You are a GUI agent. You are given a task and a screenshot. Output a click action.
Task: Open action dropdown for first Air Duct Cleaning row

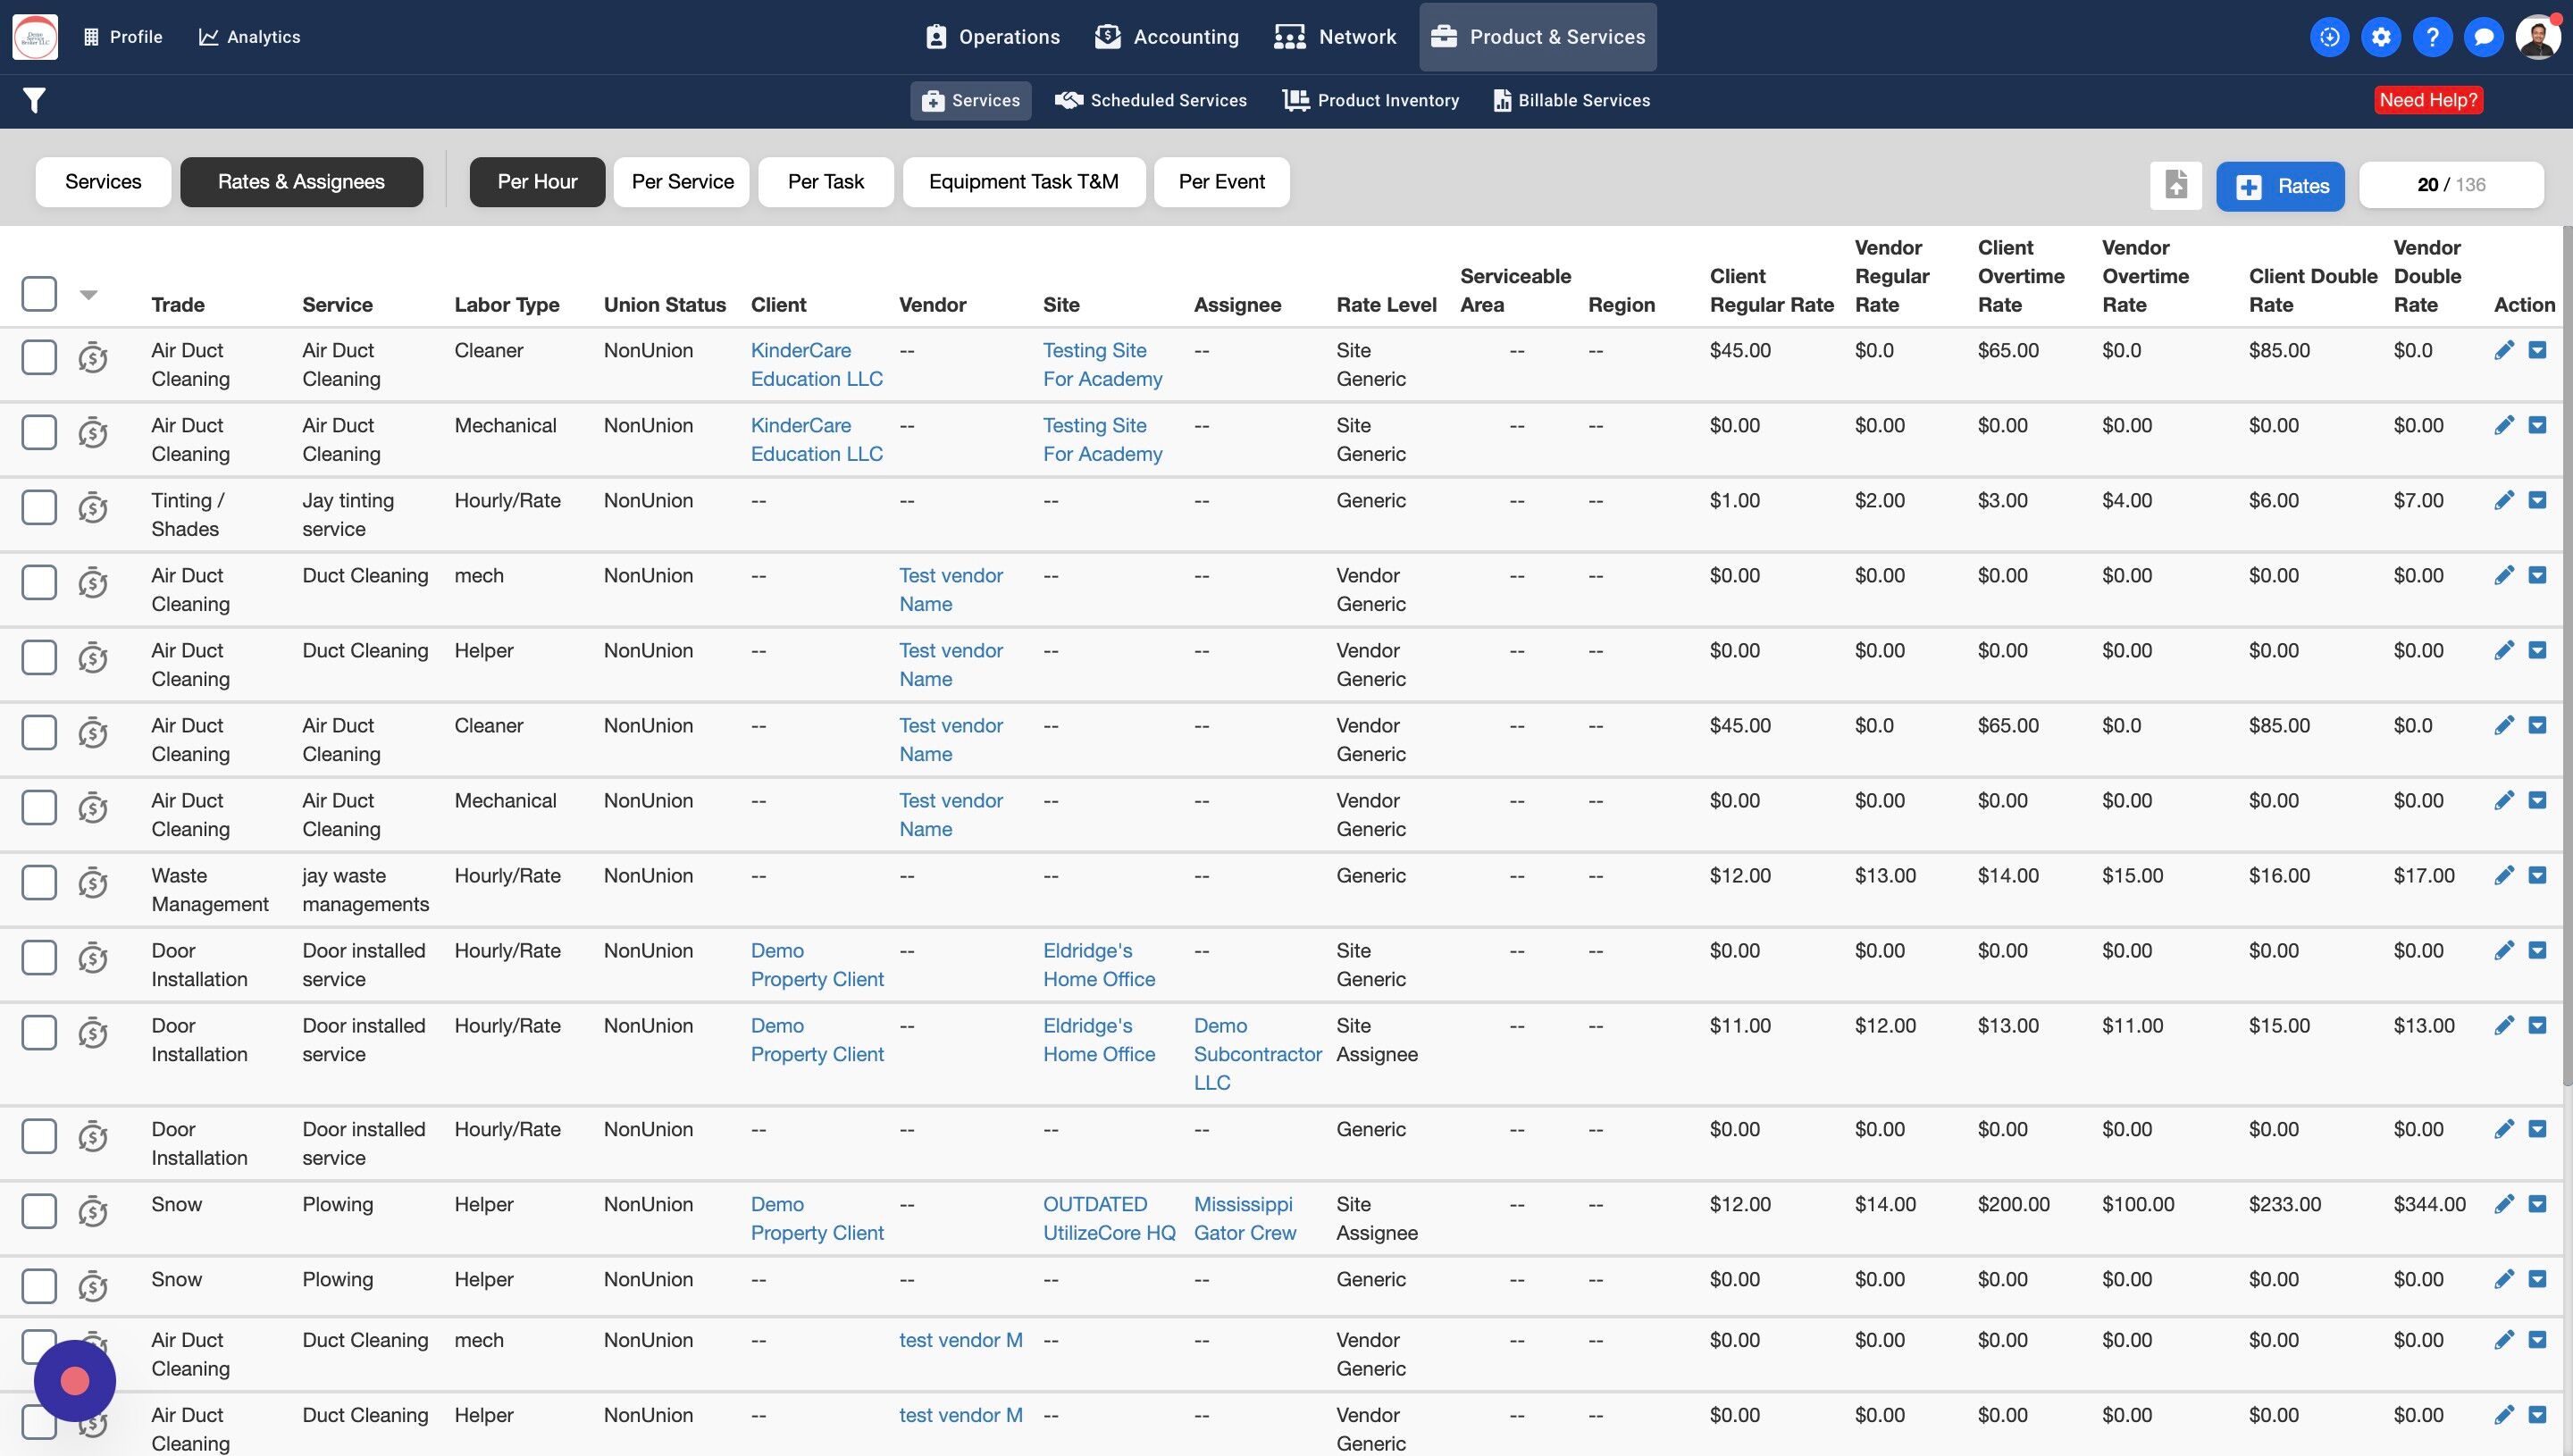(2537, 350)
